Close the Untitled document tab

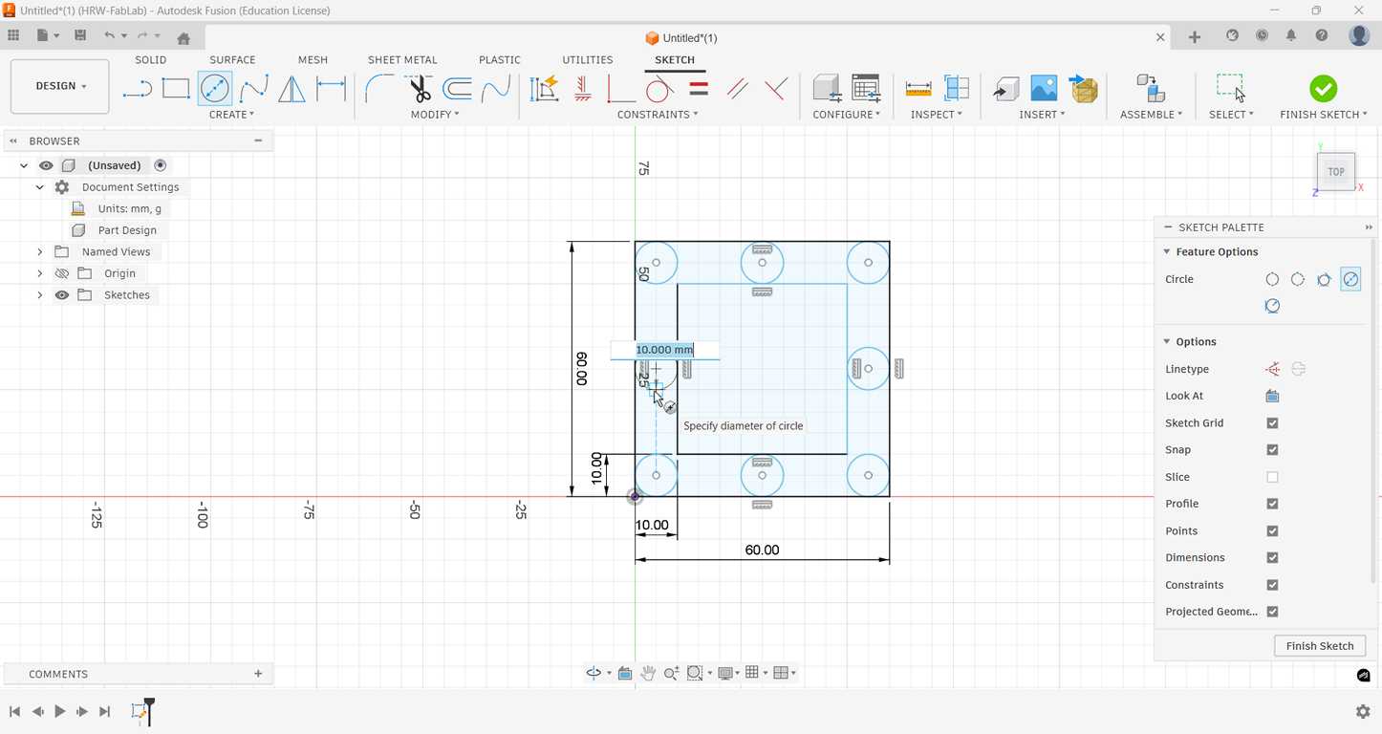1160,37
